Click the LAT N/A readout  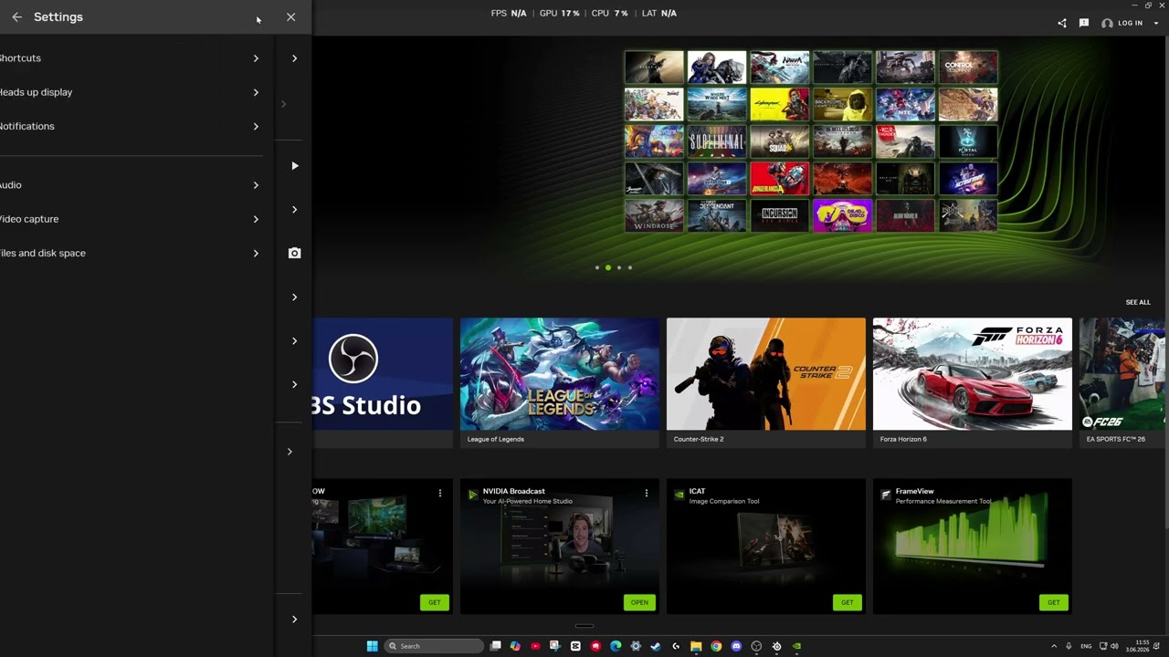tap(659, 14)
